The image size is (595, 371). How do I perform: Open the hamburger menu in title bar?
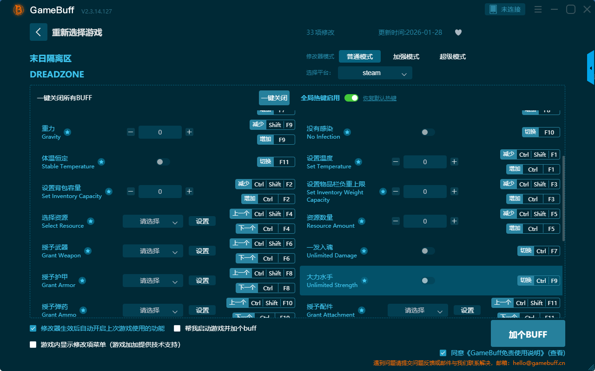(538, 9)
